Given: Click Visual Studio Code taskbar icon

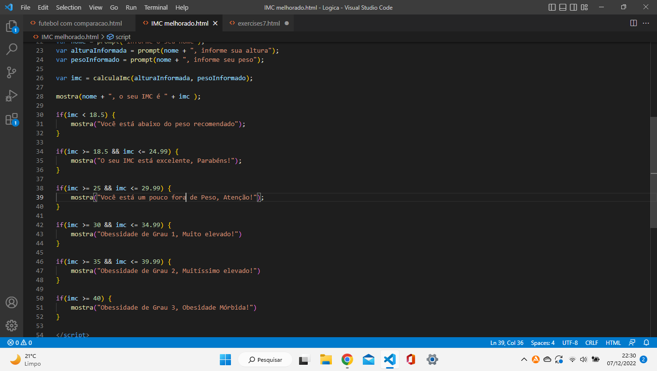Looking at the screenshot, I should click(x=390, y=359).
